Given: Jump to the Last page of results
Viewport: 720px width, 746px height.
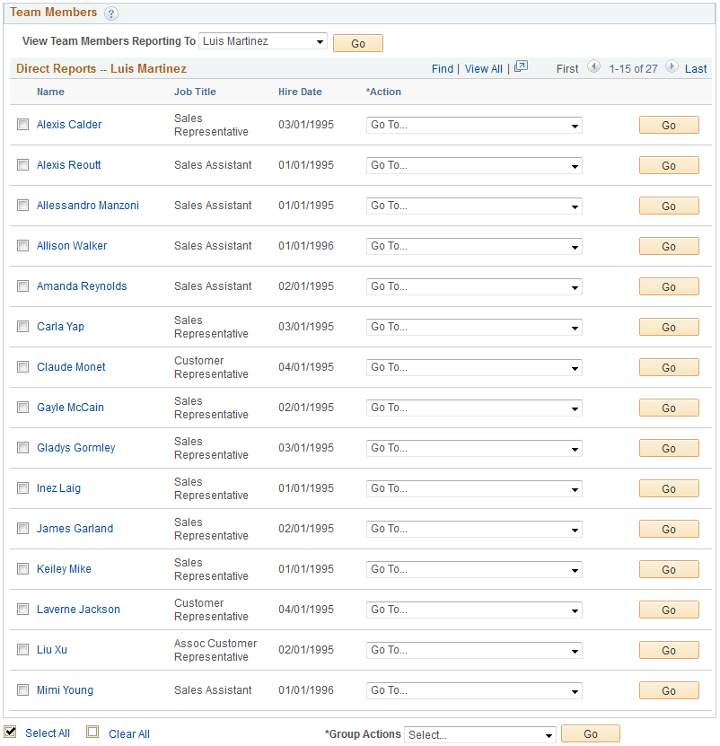Looking at the screenshot, I should 695,68.
